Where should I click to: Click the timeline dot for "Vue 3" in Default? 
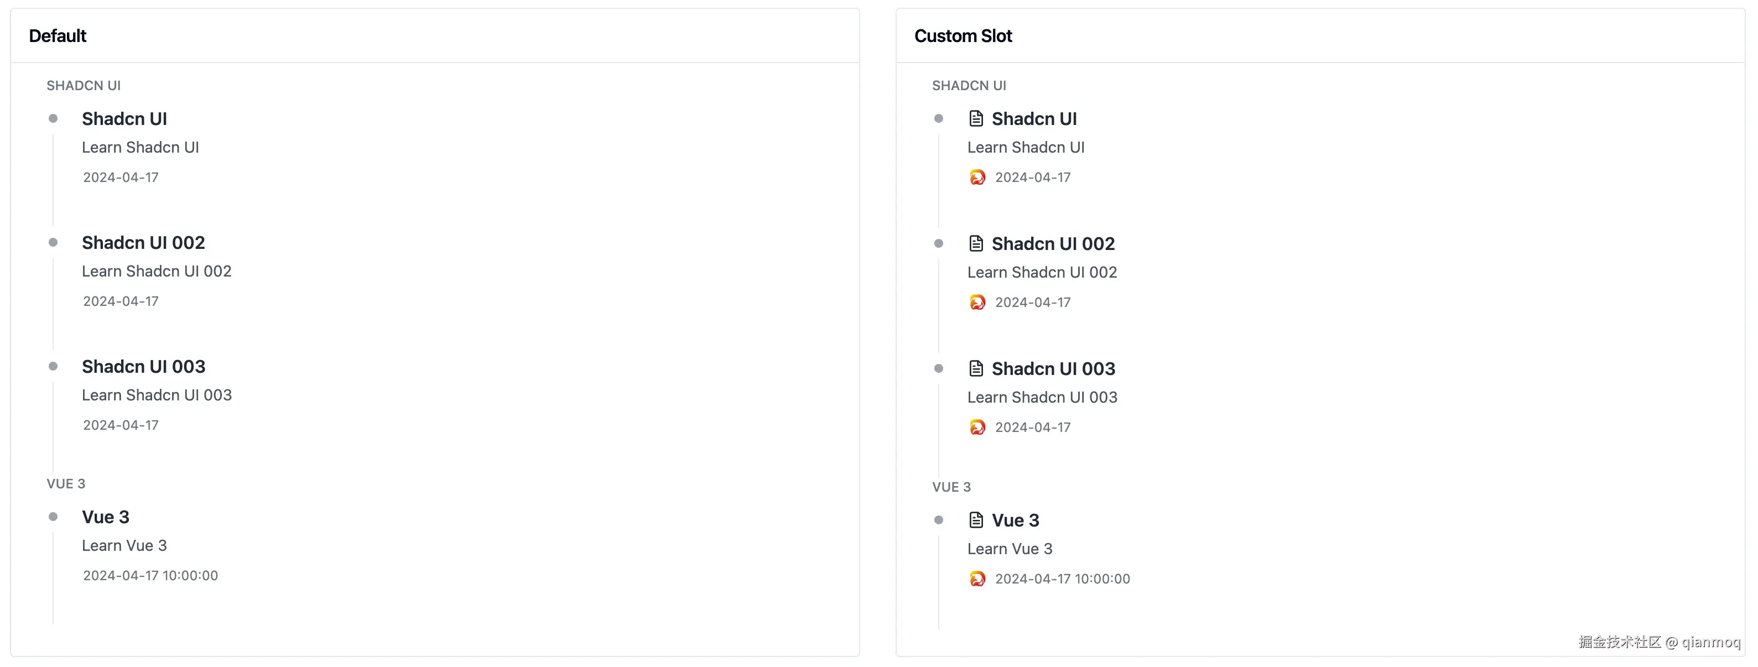pos(53,516)
